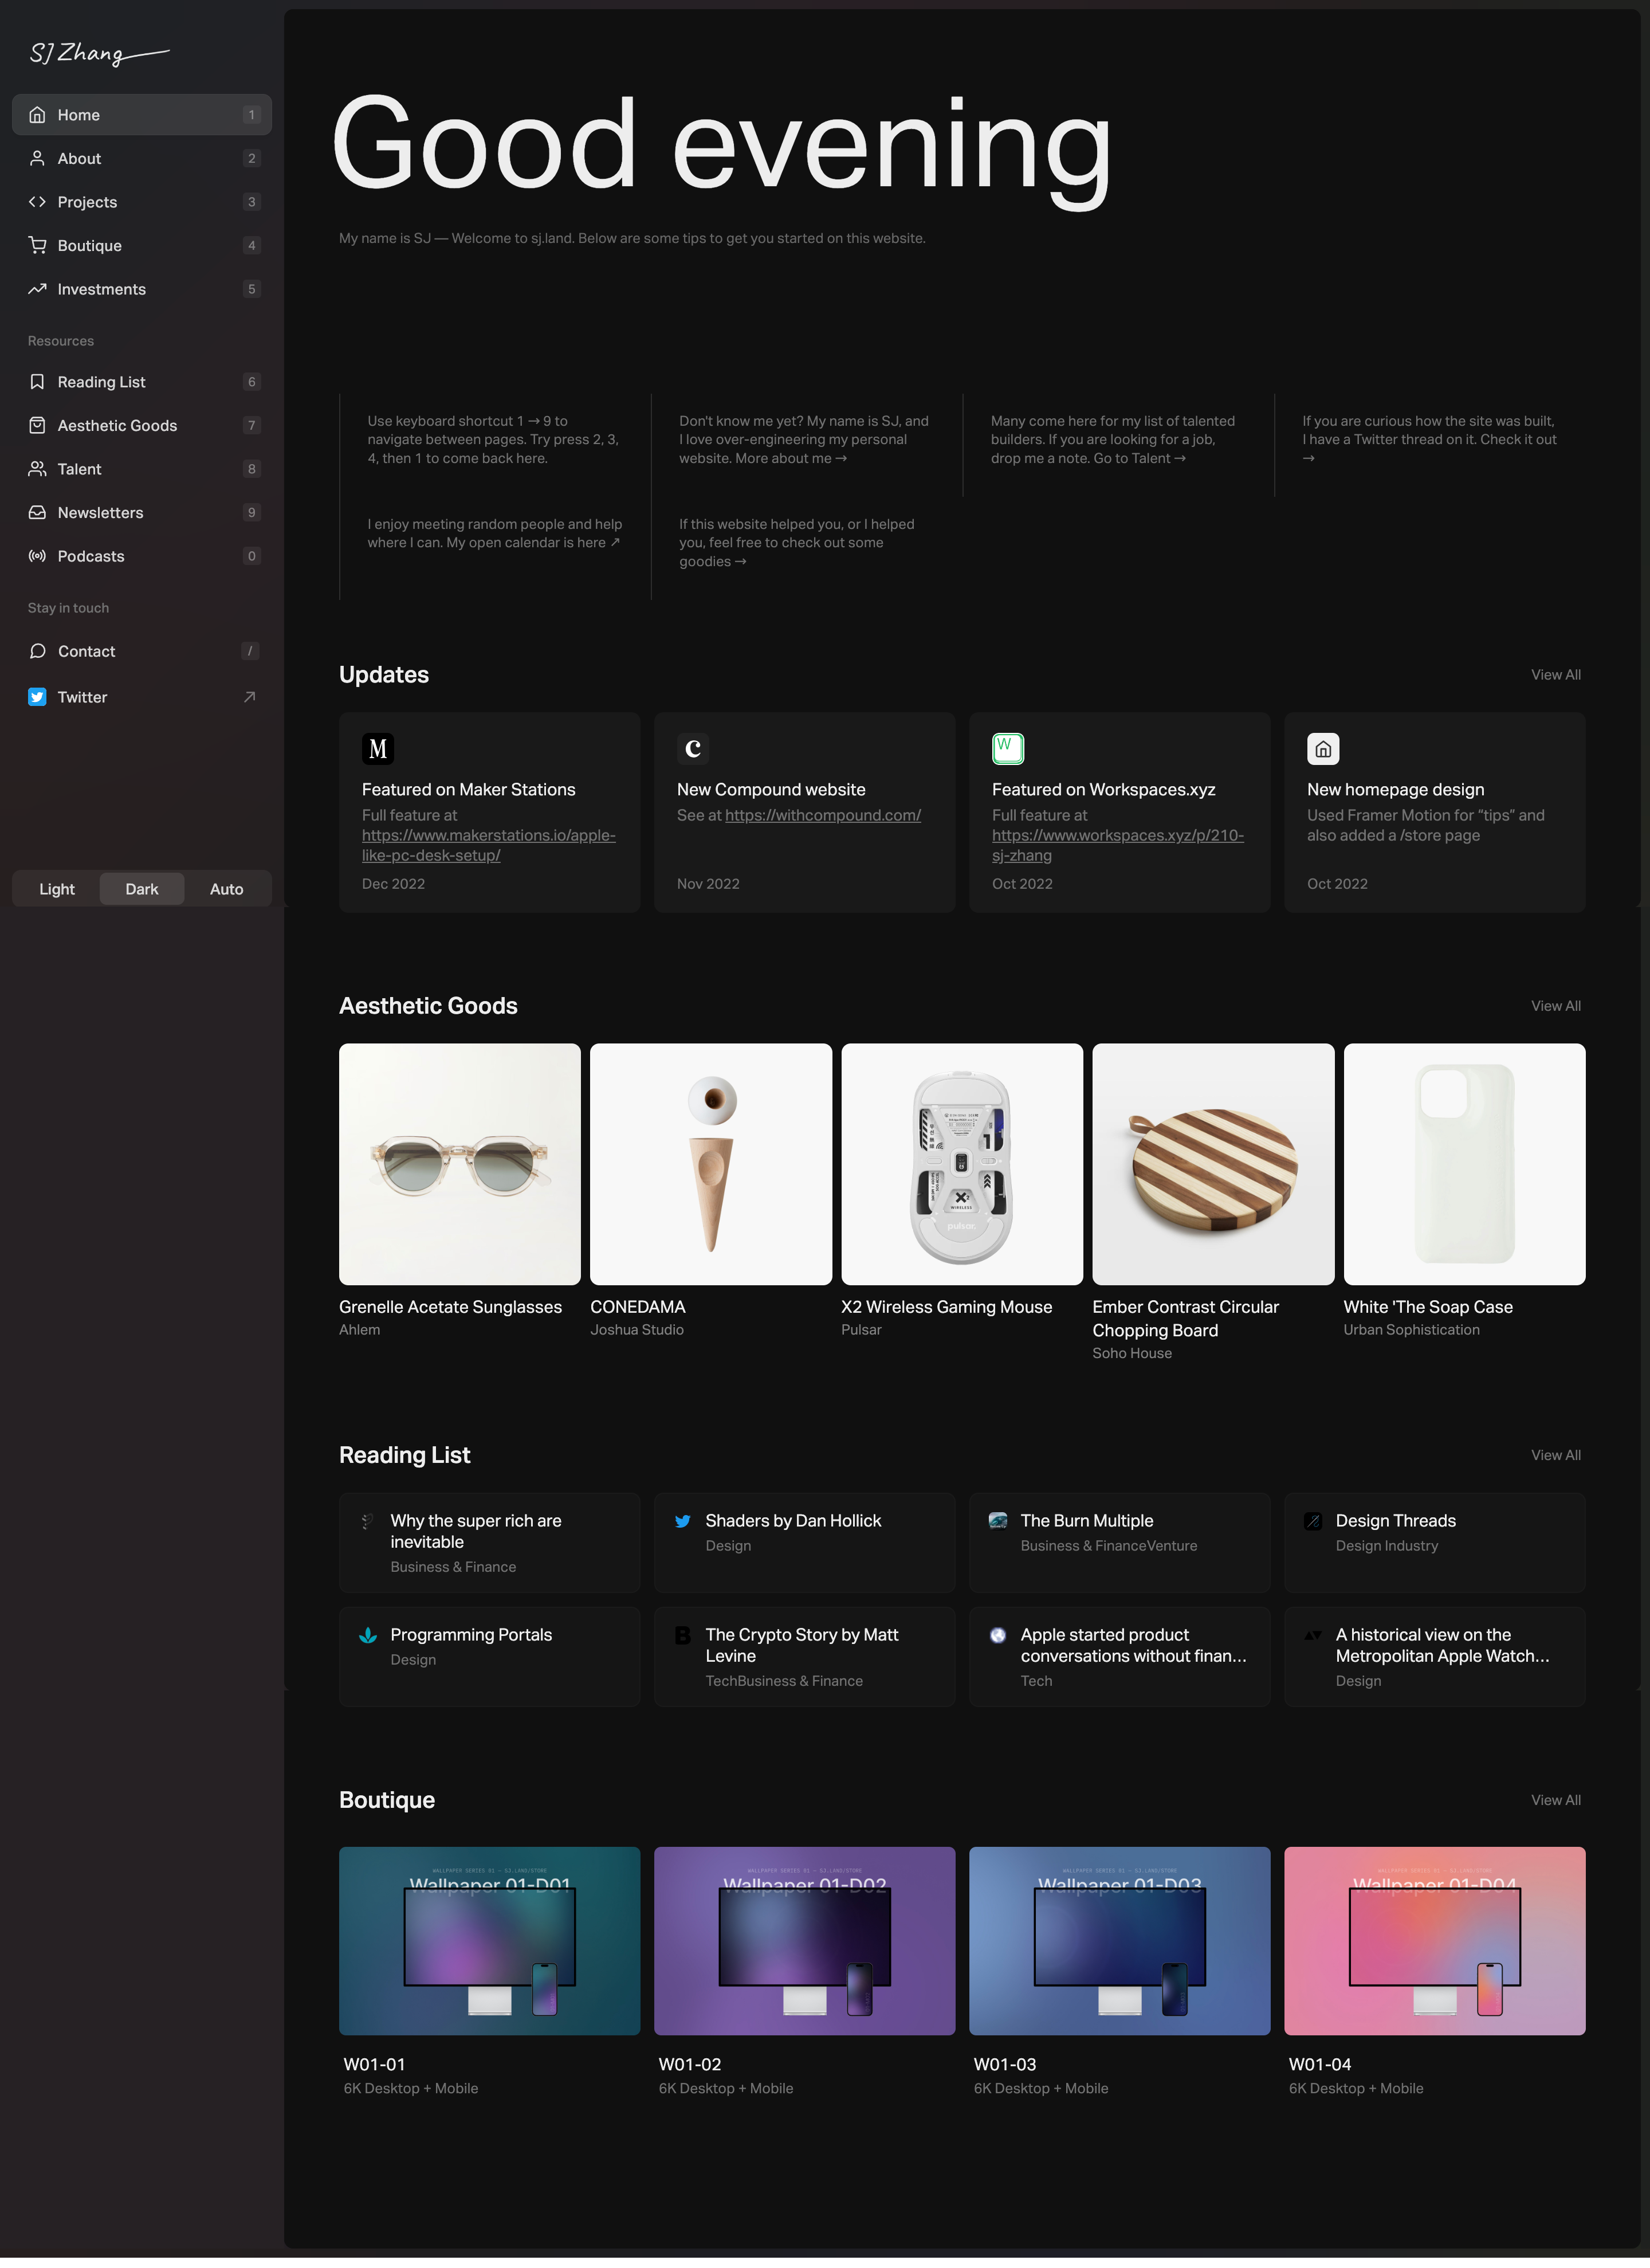Click View All next to Reading List
The width and height of the screenshot is (1650, 2268).
pyautogui.click(x=1556, y=1455)
